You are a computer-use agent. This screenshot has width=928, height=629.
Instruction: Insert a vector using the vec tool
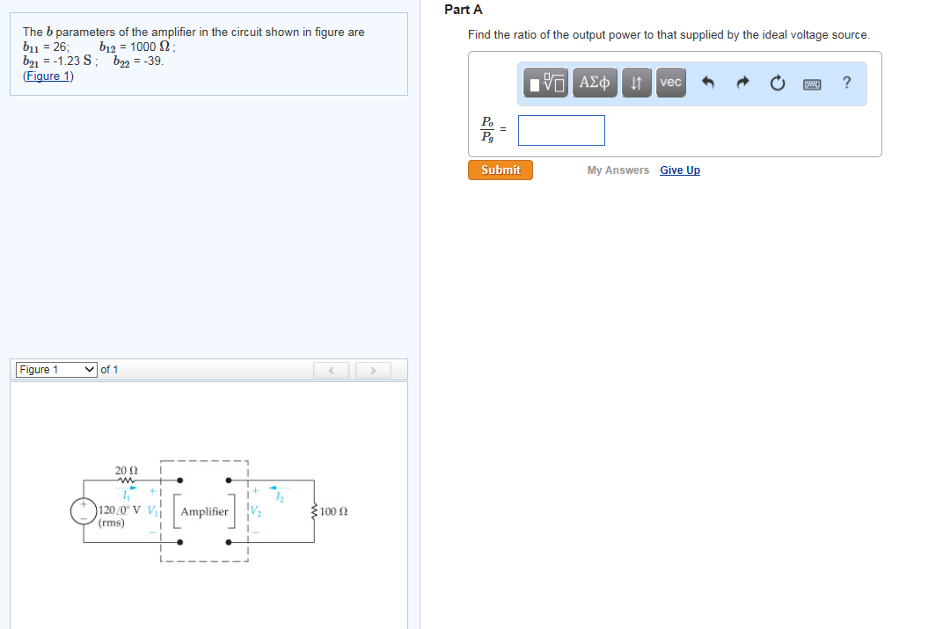coord(670,83)
